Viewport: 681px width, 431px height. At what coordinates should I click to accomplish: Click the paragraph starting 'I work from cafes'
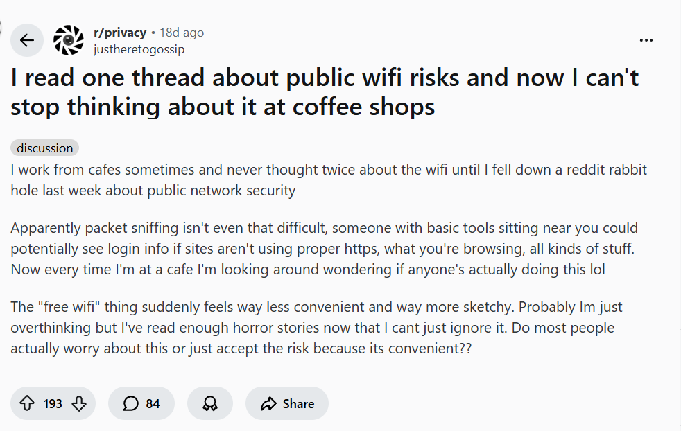click(329, 179)
